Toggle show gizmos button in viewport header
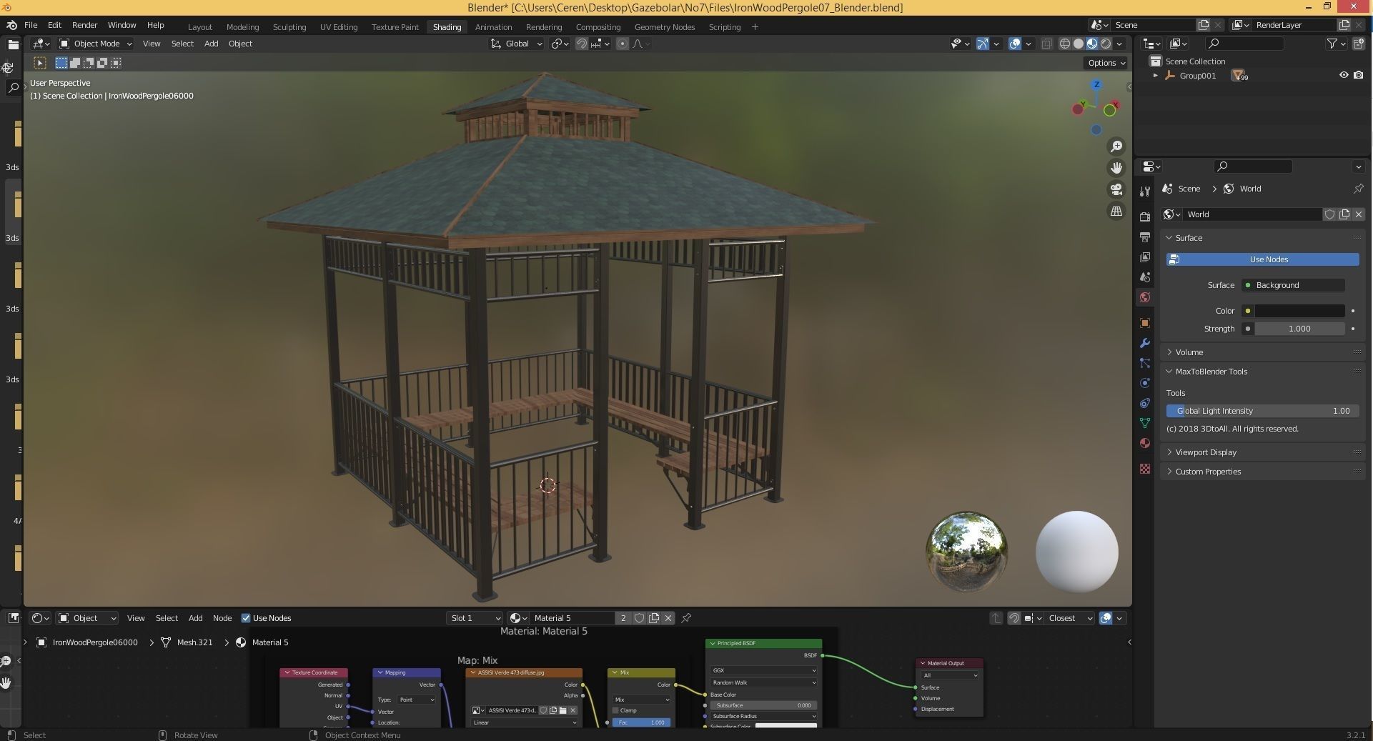This screenshot has height=741, width=1373. pos(983,44)
